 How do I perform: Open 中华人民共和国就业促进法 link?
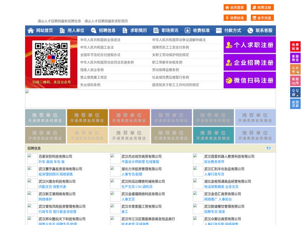[100, 40]
